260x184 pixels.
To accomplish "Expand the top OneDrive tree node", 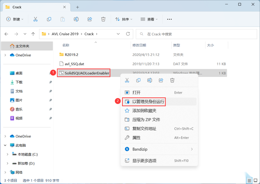I will click(5, 55).
